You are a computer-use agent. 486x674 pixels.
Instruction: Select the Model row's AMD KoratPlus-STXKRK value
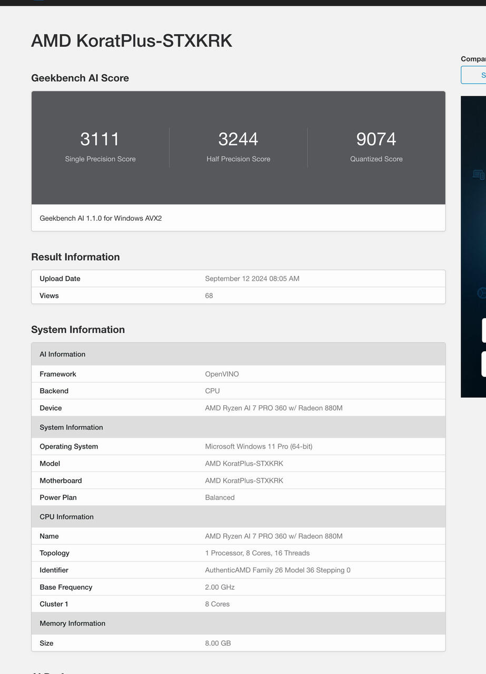[244, 463]
